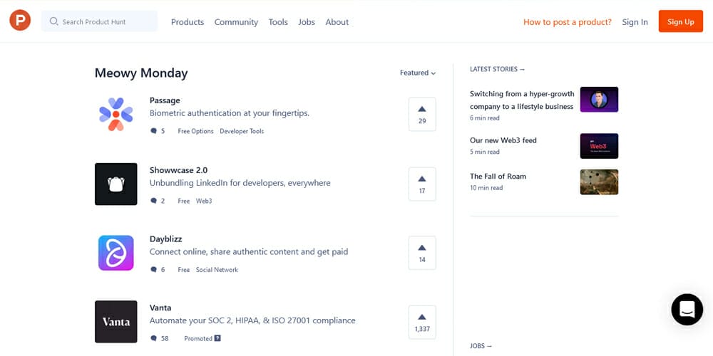Open the Showwcase 2.0 product title

178,170
